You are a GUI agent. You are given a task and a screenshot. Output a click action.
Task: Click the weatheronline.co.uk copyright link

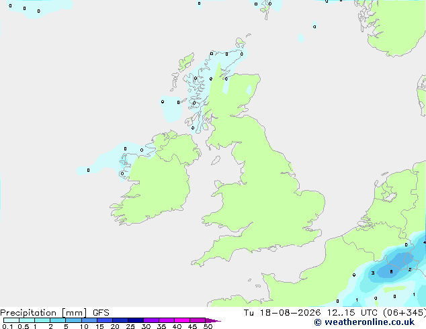click(x=364, y=322)
